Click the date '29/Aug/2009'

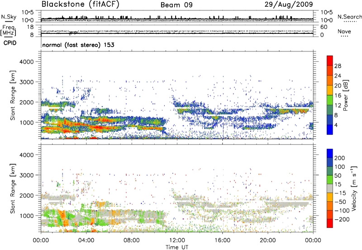coord(289,4)
